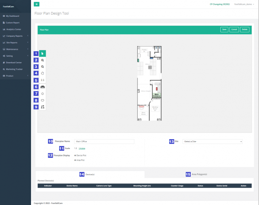259x205 pixels.
Task: Switch to the Area Polygon(s) tab
Action: click(199, 174)
